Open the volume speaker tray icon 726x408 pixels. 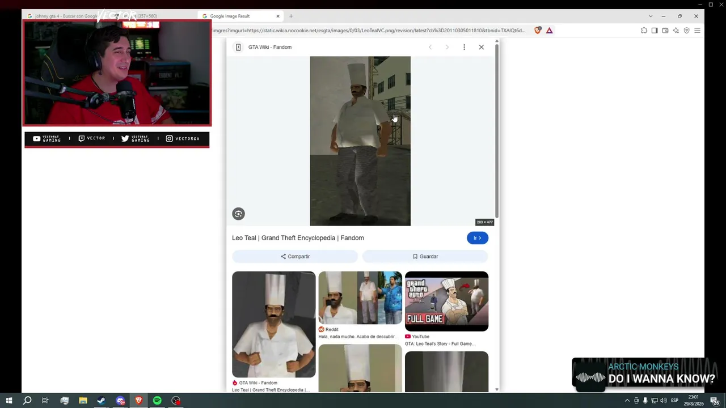663,401
